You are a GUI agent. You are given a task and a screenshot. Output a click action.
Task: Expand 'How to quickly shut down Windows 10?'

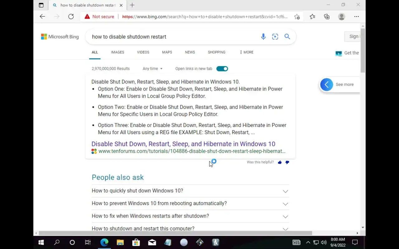tap(190, 191)
